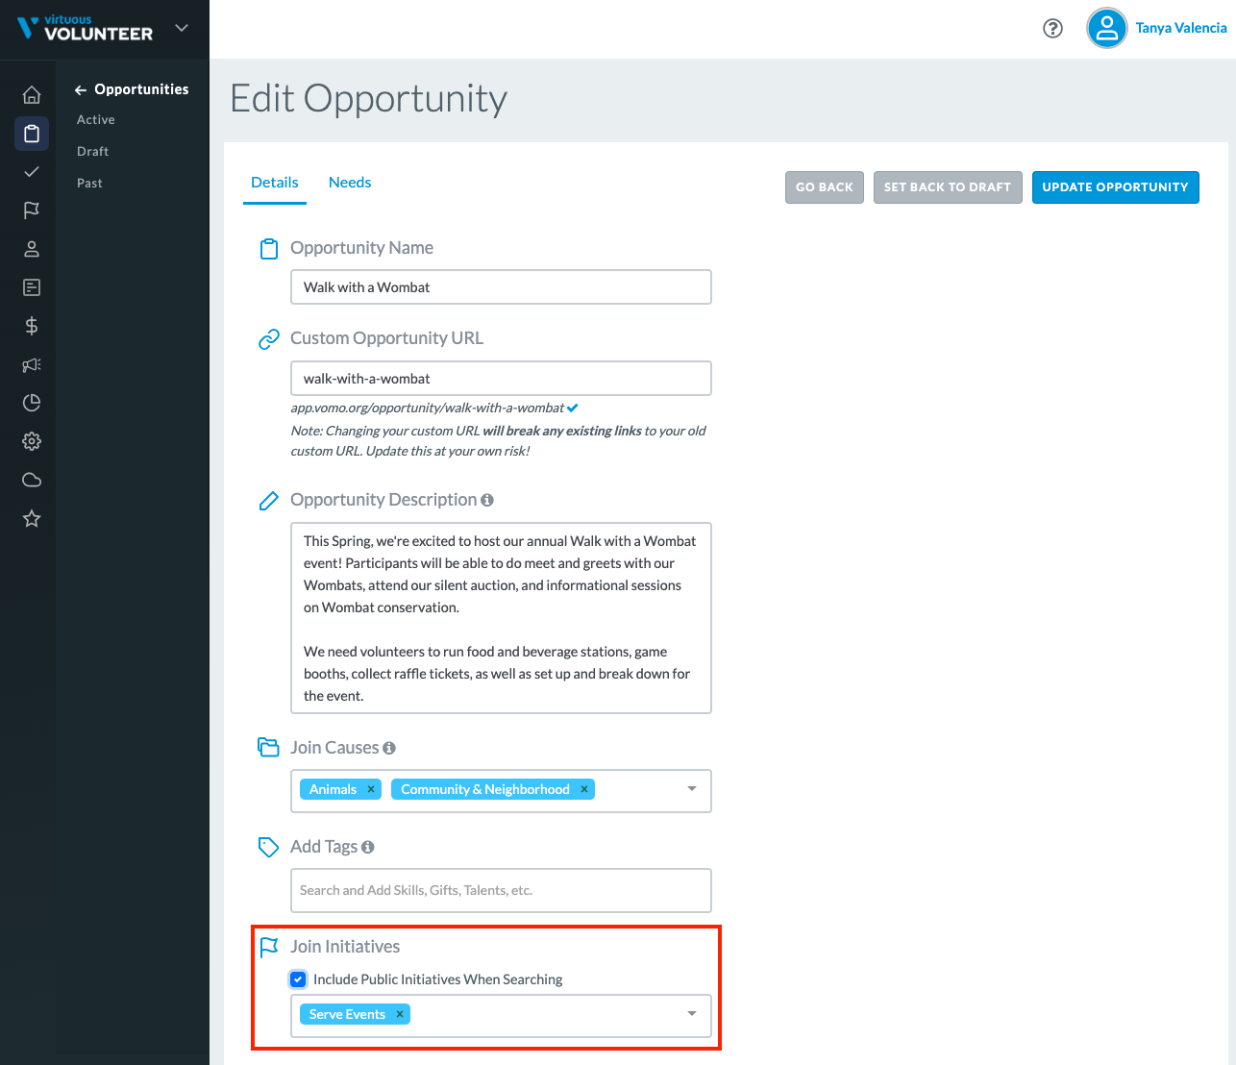Expand the Join Initiatives dropdown arrow
Screen dimensions: 1236x1065
(692, 1014)
